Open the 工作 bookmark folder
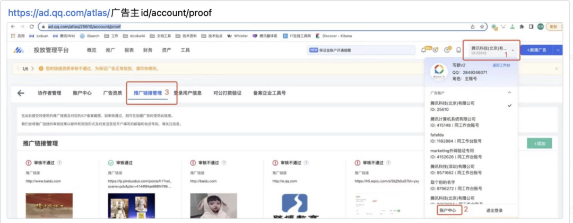 [x=111, y=36]
